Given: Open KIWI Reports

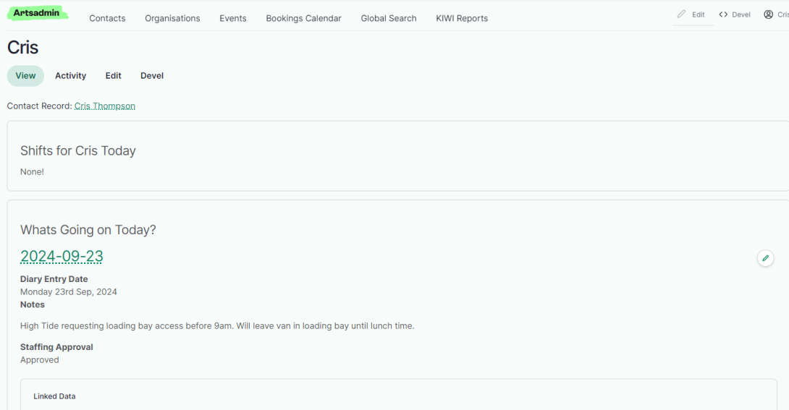Looking at the screenshot, I should click(462, 18).
